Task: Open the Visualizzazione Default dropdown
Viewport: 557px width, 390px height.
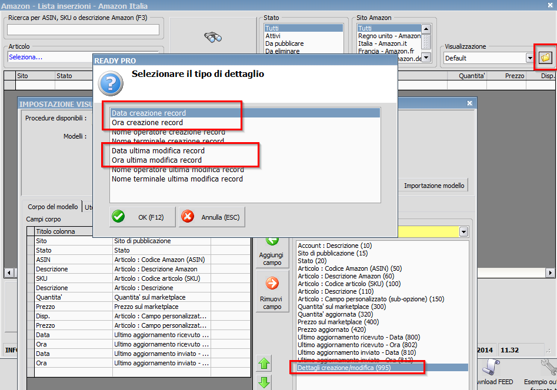Action: [x=529, y=58]
